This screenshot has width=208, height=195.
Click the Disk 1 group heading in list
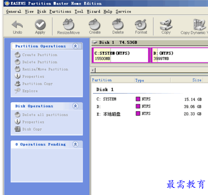(105, 89)
